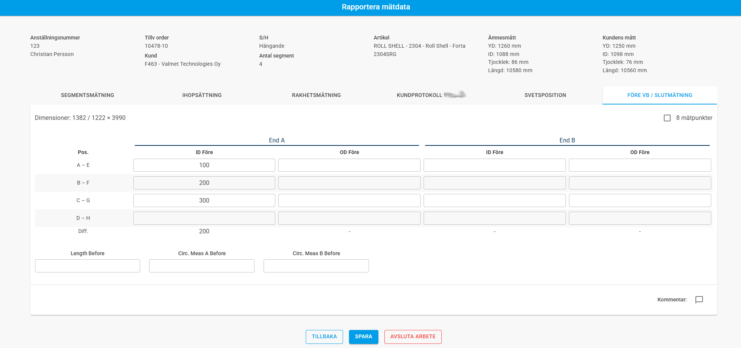Switch to the Segmentsmätning tab

coord(87,95)
